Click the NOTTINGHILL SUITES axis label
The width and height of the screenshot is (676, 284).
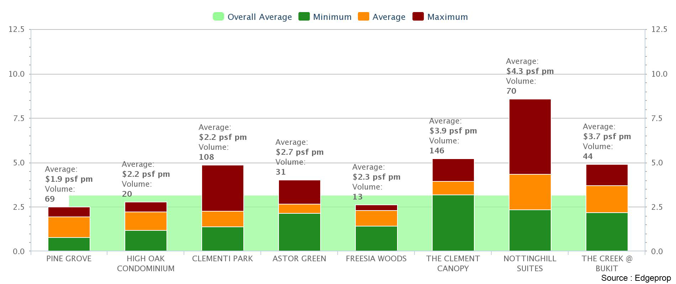click(x=529, y=263)
